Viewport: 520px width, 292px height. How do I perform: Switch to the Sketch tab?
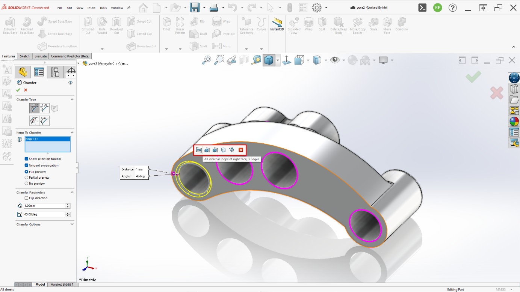pyautogui.click(x=25, y=56)
